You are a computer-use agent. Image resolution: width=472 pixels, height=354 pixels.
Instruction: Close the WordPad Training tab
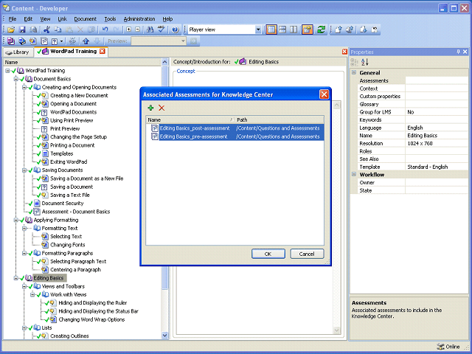point(103,51)
